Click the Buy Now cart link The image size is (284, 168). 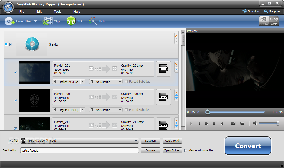[x=251, y=11]
